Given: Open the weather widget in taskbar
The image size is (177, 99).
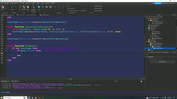Looking at the screenshot, I should [x=152, y=98].
